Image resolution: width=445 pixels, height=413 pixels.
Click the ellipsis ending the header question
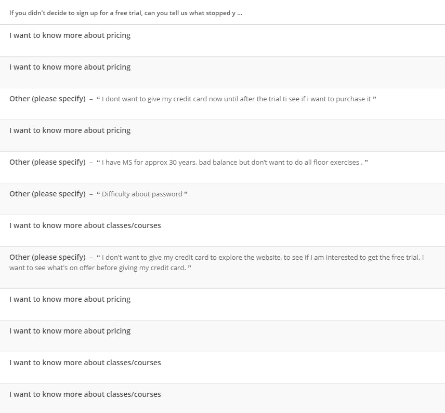[240, 12]
